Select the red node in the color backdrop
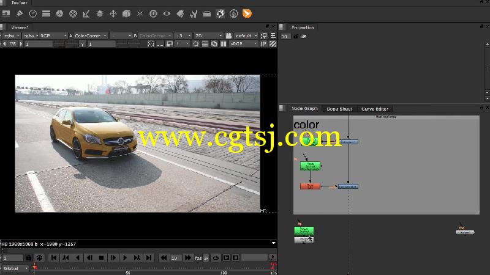This screenshot has height=275, width=490. tap(310, 186)
